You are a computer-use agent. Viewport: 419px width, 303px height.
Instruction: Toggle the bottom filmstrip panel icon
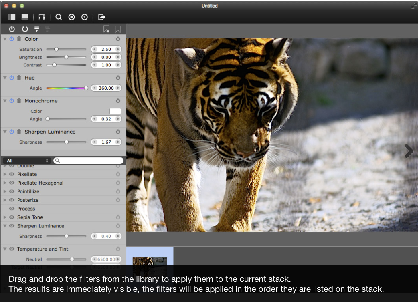pyautogui.click(x=25, y=17)
